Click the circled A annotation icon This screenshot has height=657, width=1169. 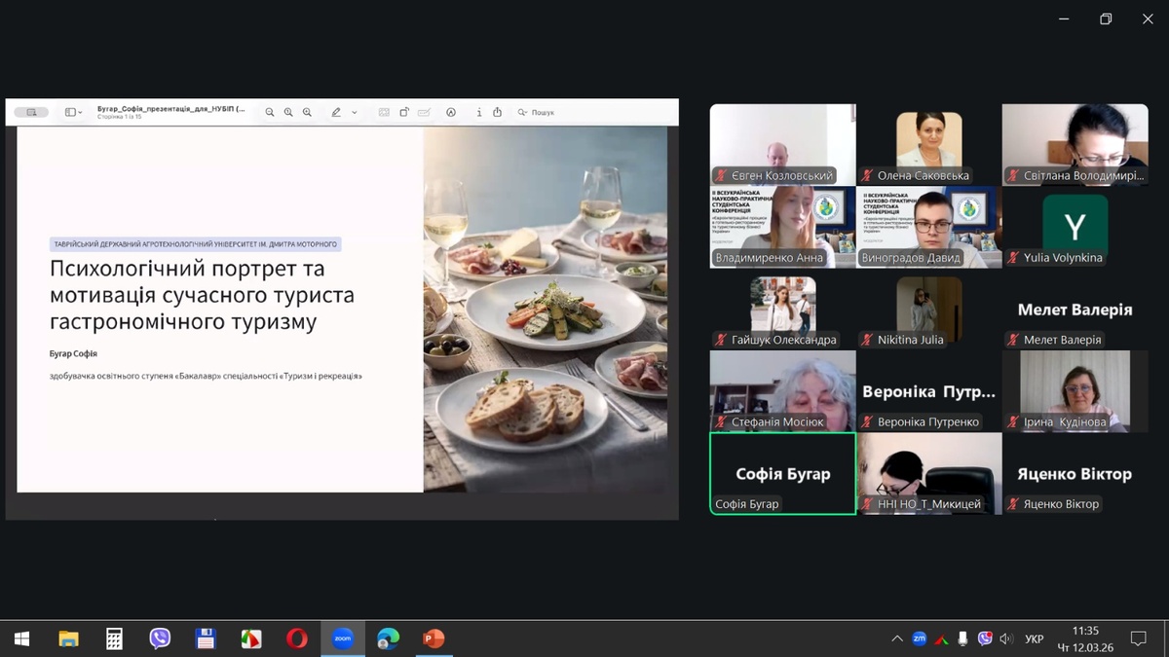pos(451,113)
